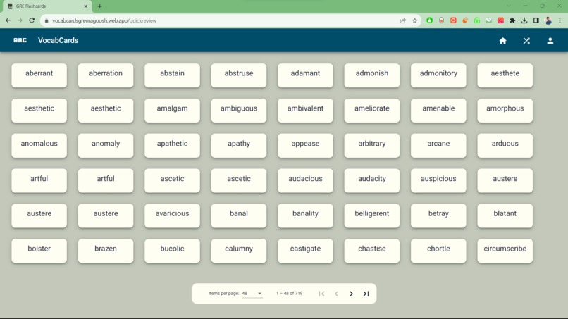The image size is (568, 319).
Task: Bookmark this page with the star icon
Action: [415, 20]
